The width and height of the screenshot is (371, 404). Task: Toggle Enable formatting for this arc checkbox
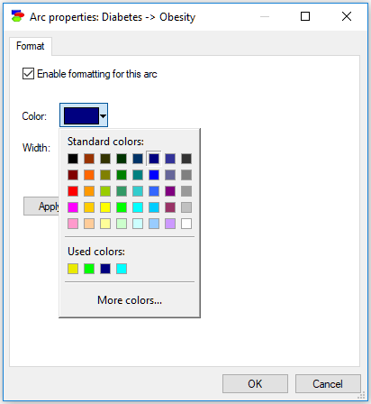(28, 74)
